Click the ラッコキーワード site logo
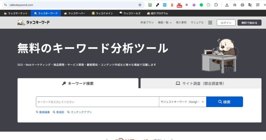 (34, 22)
